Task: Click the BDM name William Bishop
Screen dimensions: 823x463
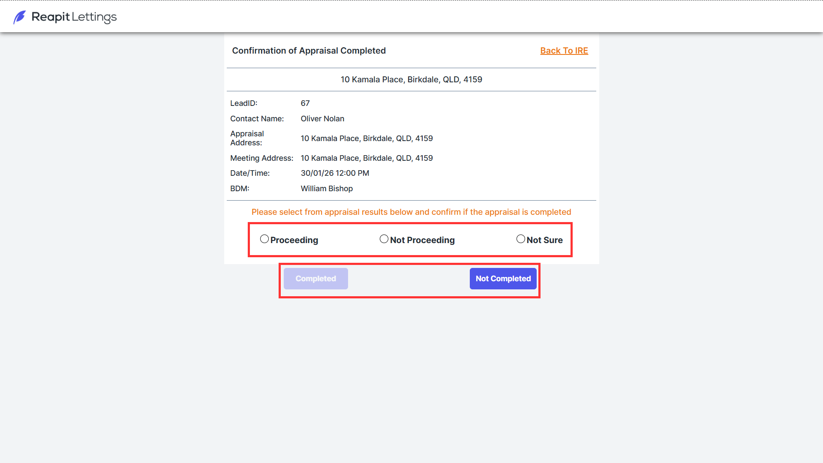Action: pos(327,189)
